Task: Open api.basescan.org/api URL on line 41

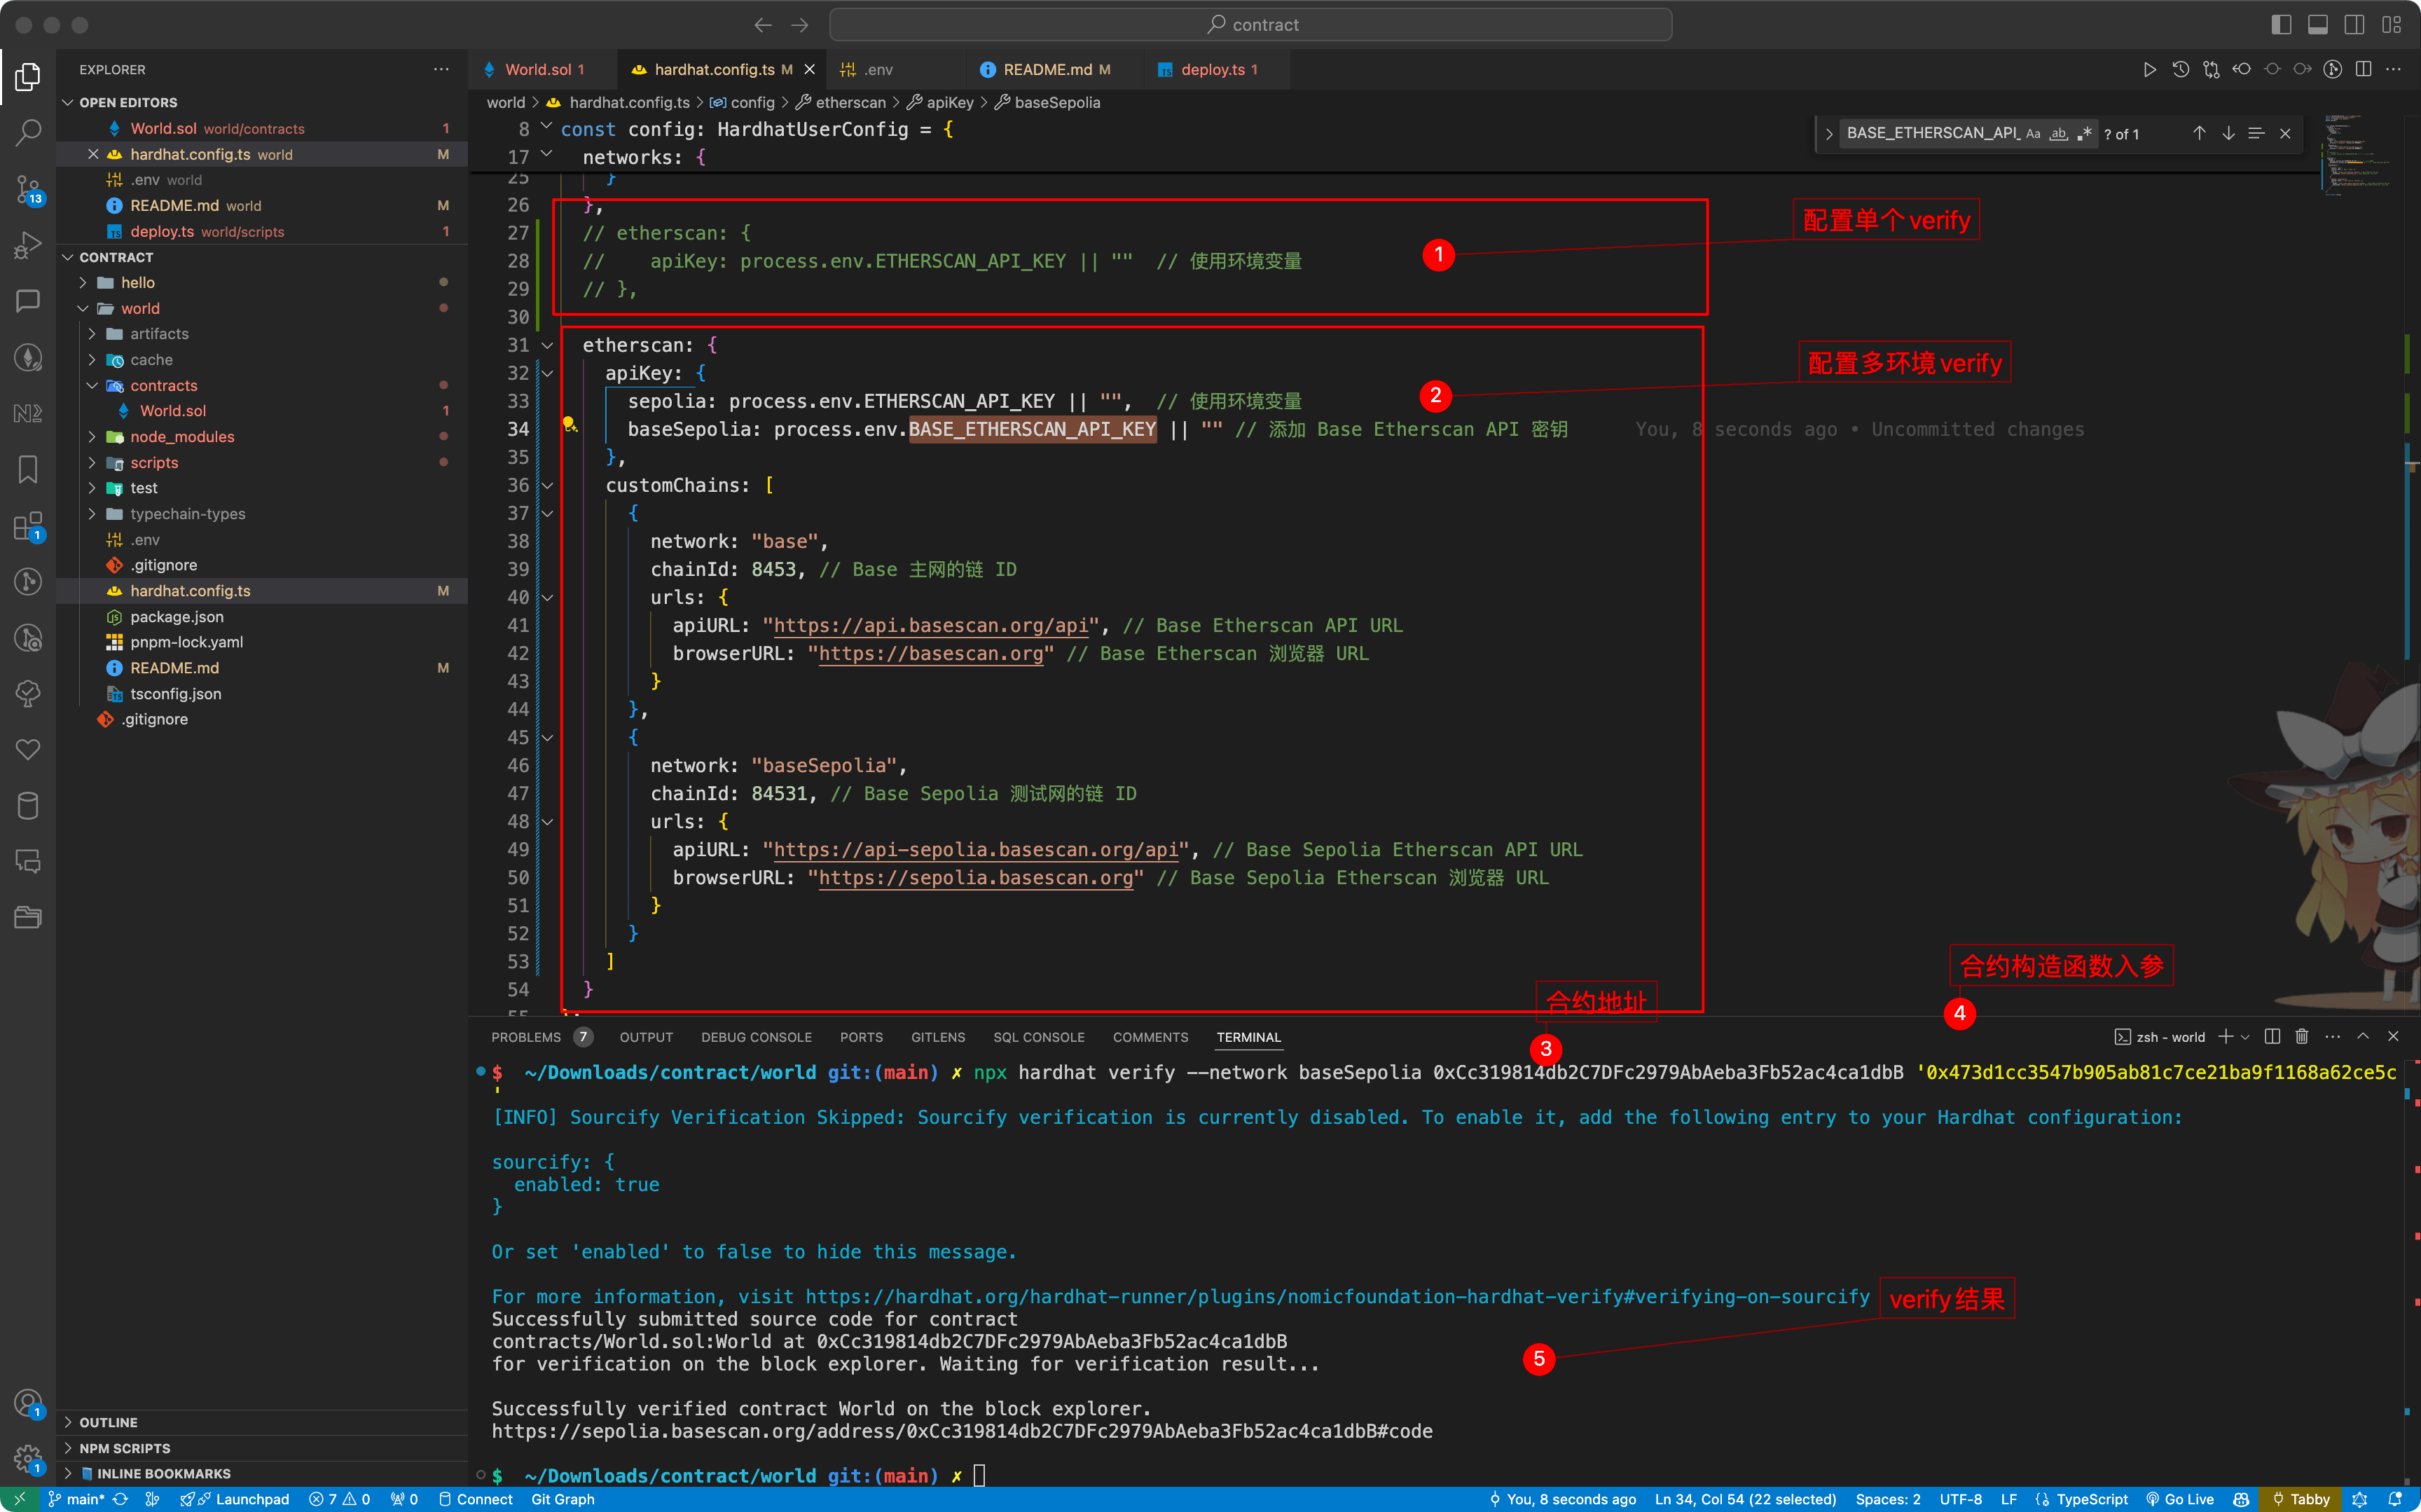Action: coord(930,626)
